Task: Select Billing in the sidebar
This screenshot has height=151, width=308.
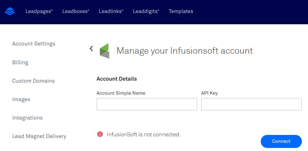Action: tap(20, 63)
